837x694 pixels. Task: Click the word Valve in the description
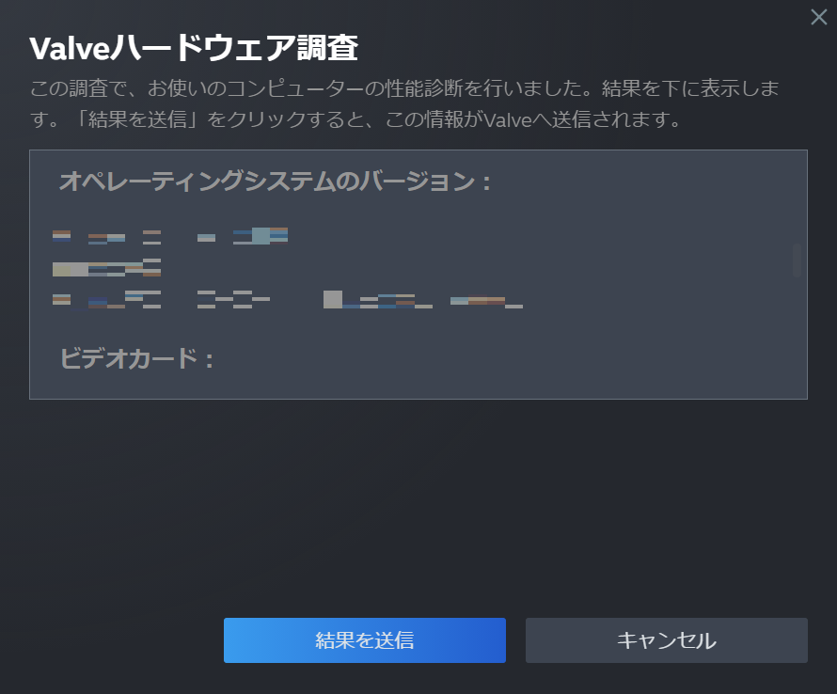(x=508, y=119)
